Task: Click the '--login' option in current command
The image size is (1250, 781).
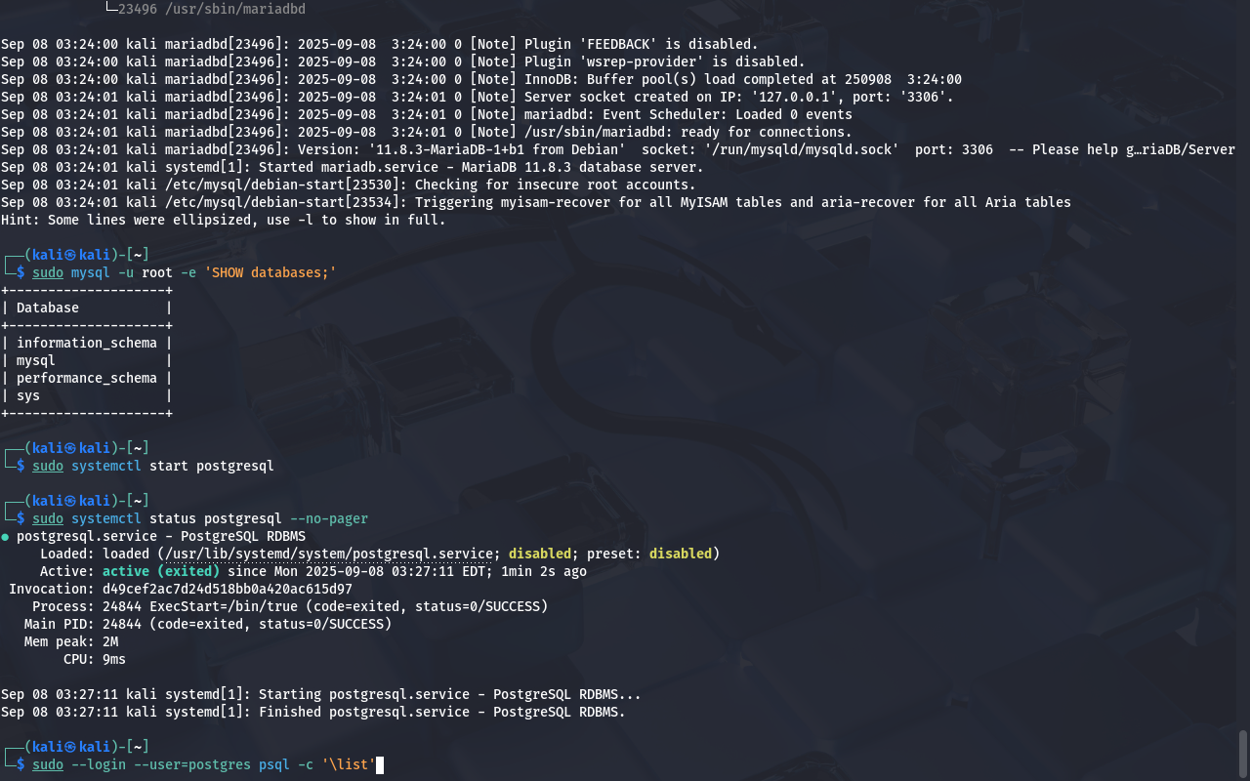Action: (x=99, y=764)
